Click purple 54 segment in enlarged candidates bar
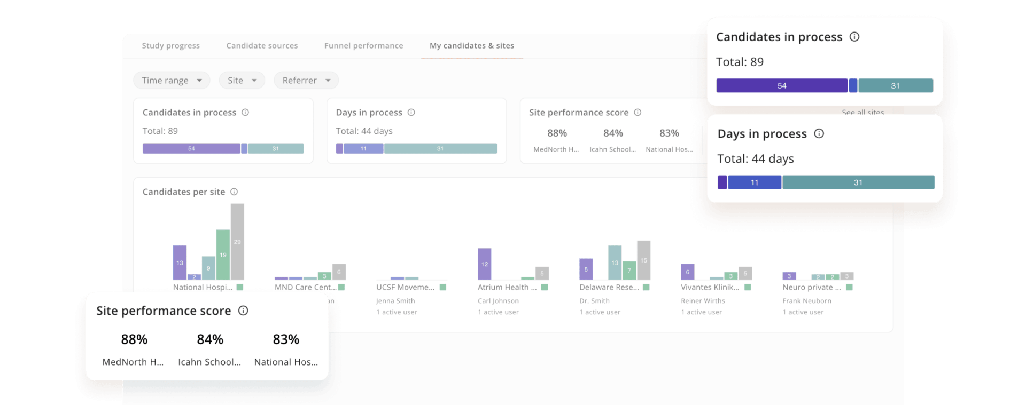This screenshot has width=1026, height=405. coord(781,86)
